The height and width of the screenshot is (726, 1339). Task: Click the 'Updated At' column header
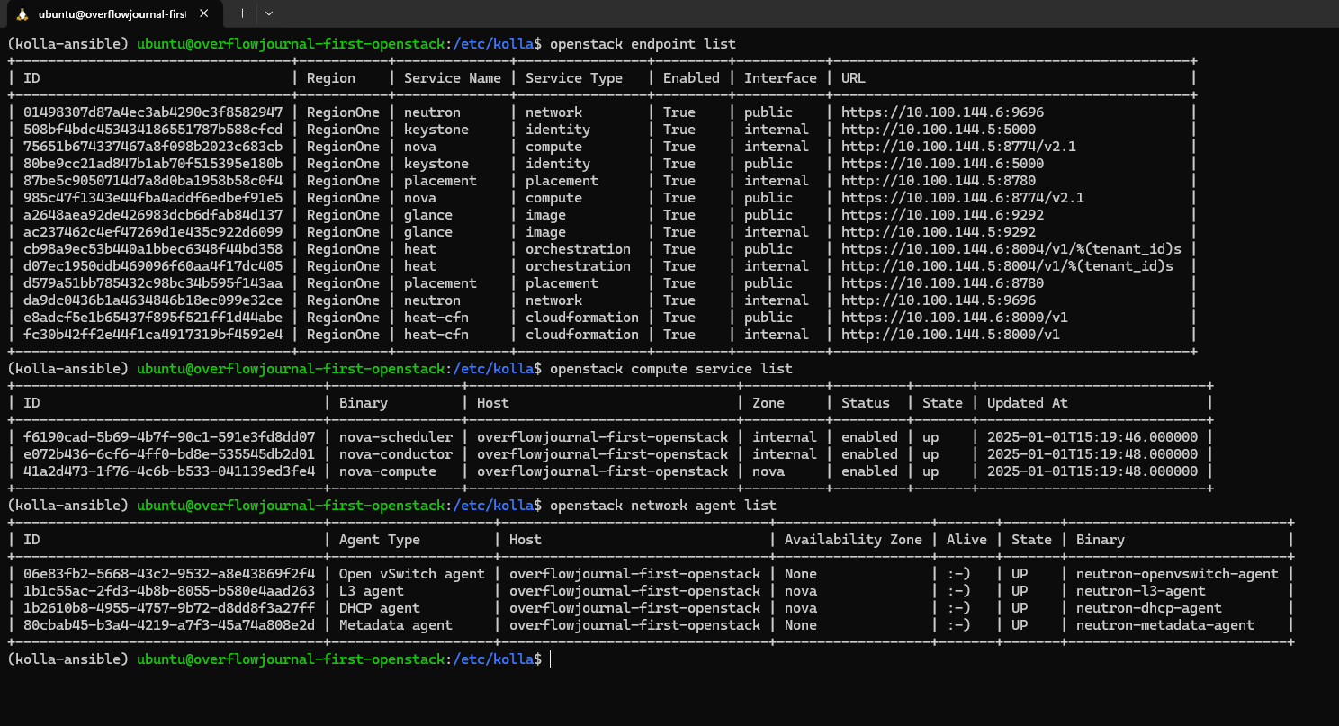coord(1028,403)
